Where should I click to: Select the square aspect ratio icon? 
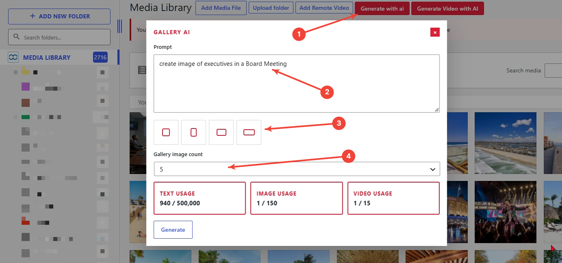[x=166, y=132]
